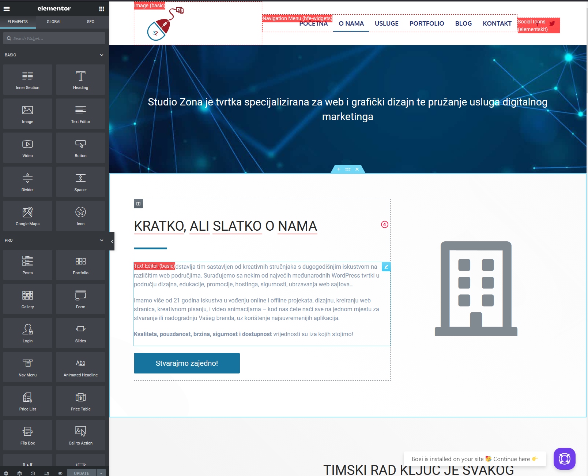Select the Nav Menu widget
588x476 pixels.
[x=27, y=367]
